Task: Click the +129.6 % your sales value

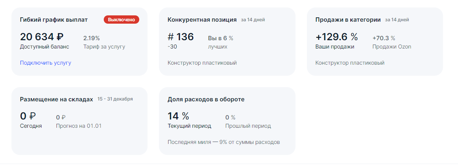Action: point(336,37)
